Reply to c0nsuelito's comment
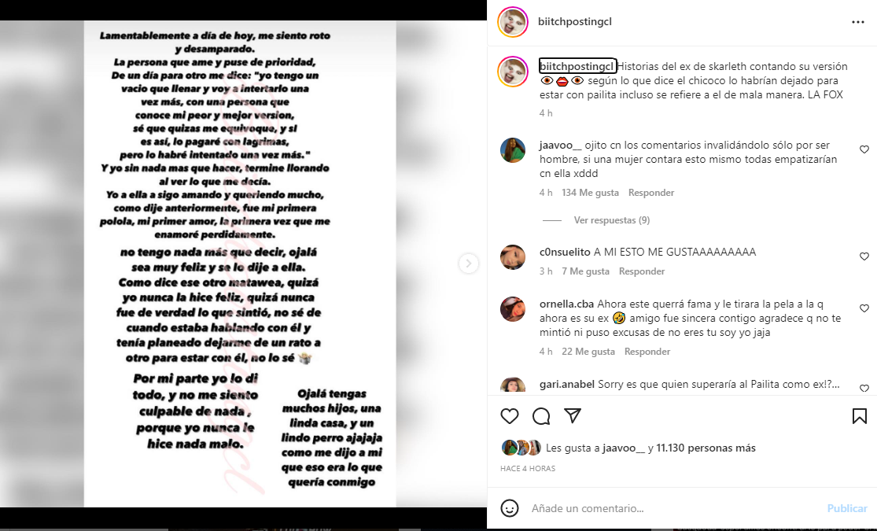Viewport: 877px width, 531px height. pyautogui.click(x=642, y=271)
